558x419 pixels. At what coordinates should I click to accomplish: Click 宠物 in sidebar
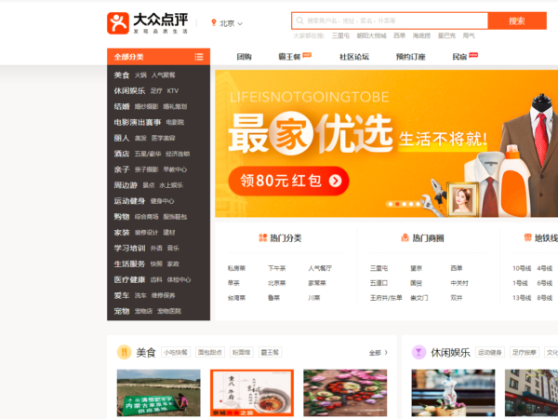coord(122,311)
